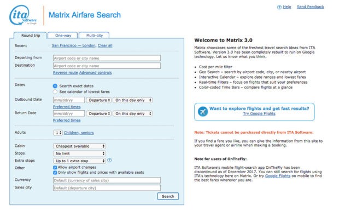The image size is (339, 212).
Task: Open Outbound Date On this day only dropdown
Action: pyautogui.click(x=133, y=100)
